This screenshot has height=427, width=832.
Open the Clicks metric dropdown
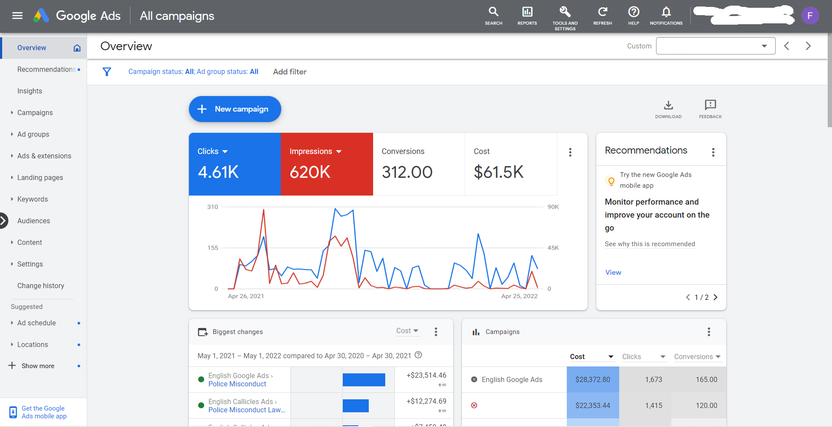pos(225,151)
